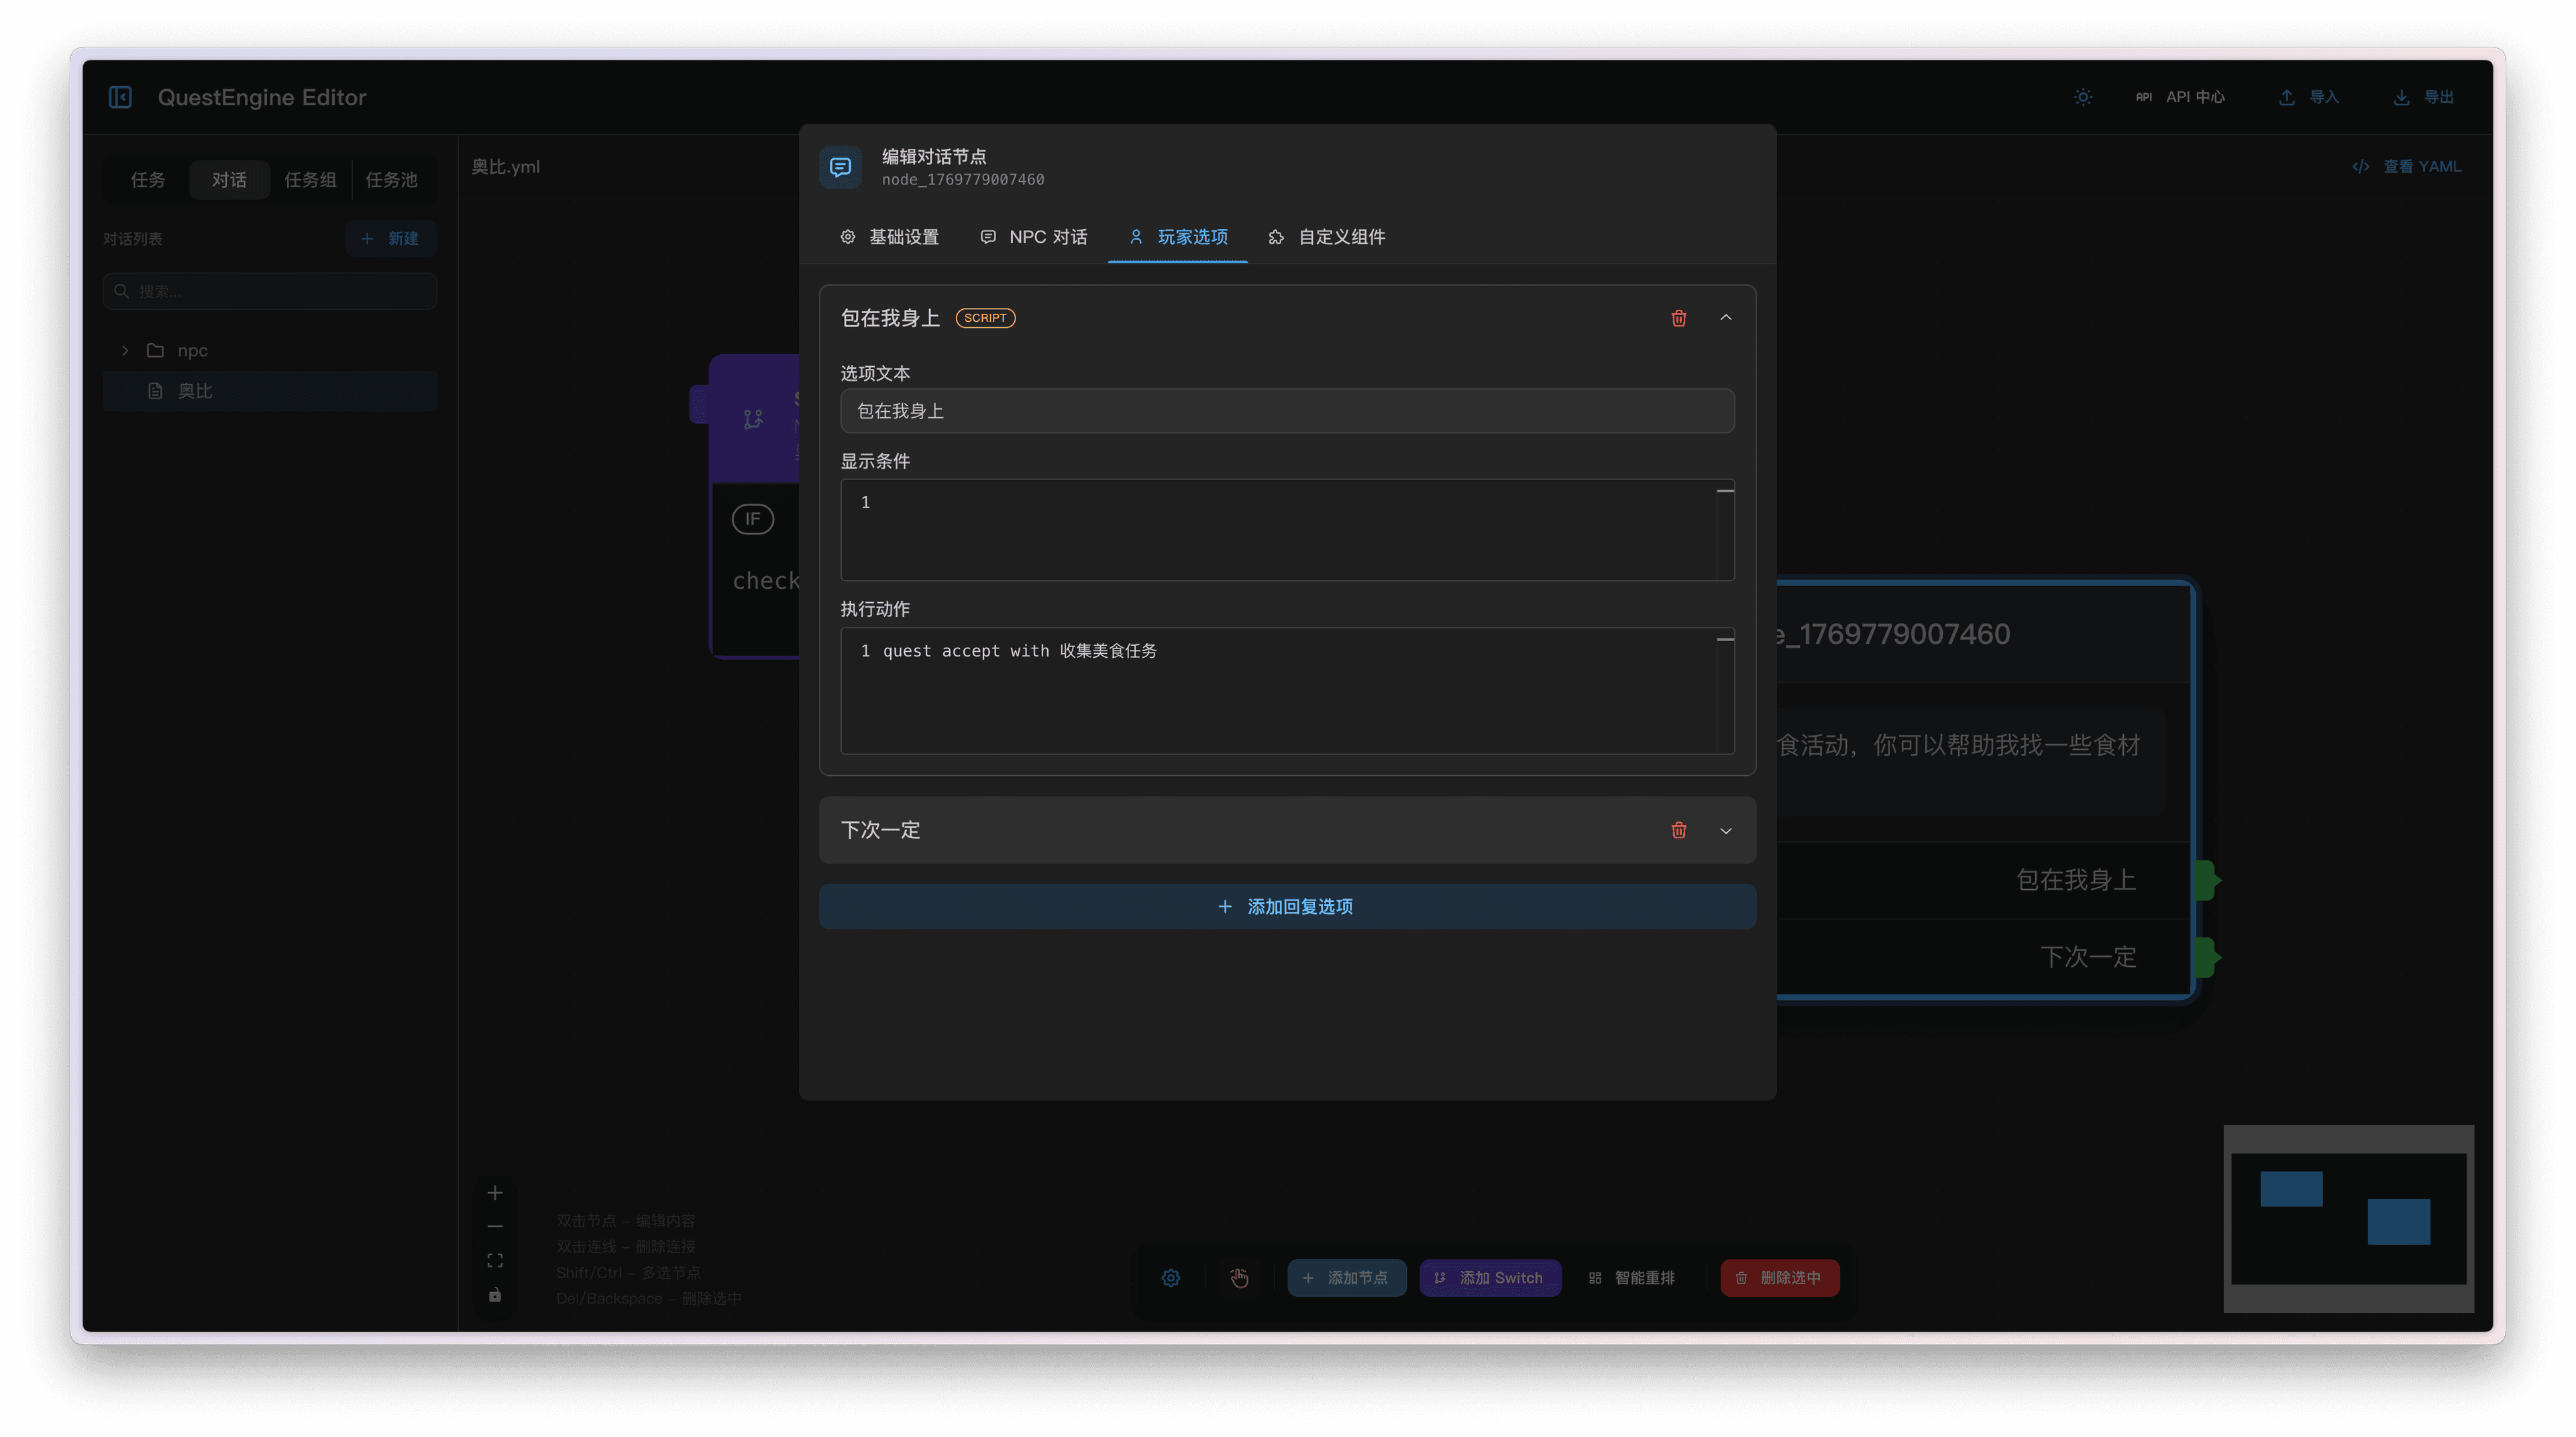Click 查看 YAML link

2407,167
